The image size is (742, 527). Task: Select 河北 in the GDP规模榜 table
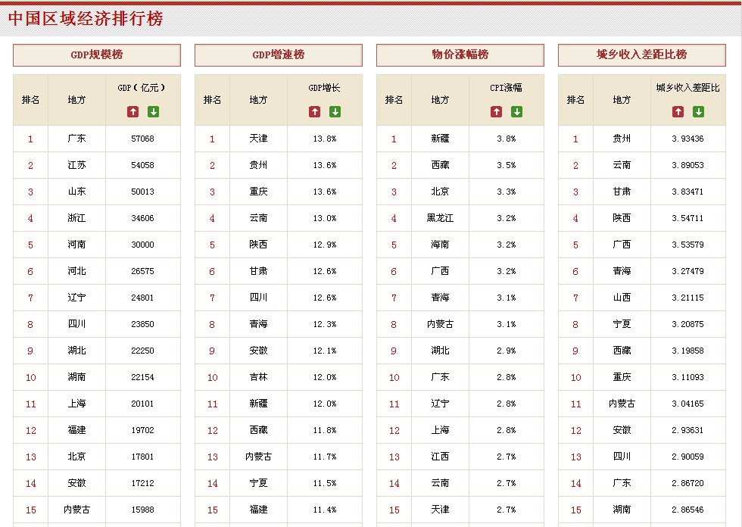coord(76,271)
